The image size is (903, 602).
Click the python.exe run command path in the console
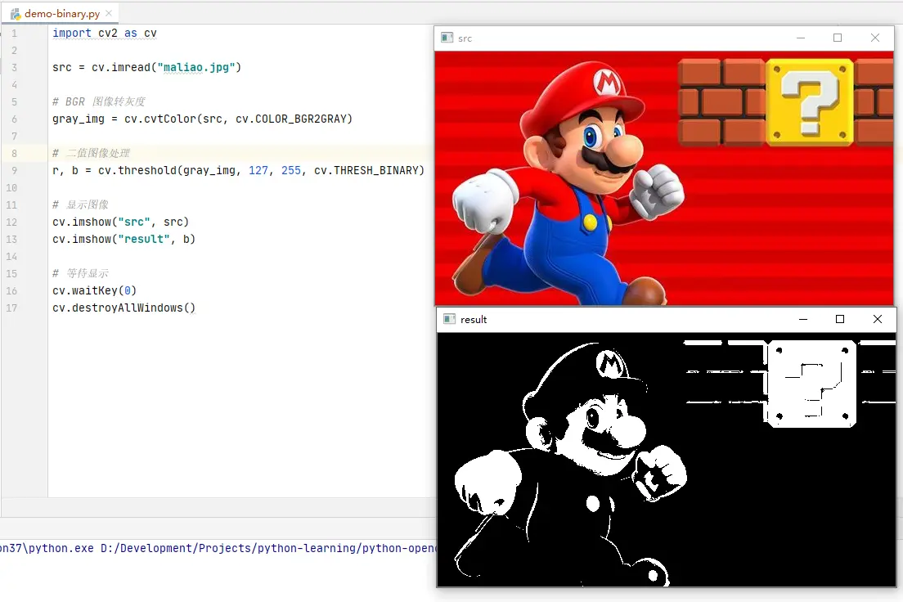click(218, 548)
